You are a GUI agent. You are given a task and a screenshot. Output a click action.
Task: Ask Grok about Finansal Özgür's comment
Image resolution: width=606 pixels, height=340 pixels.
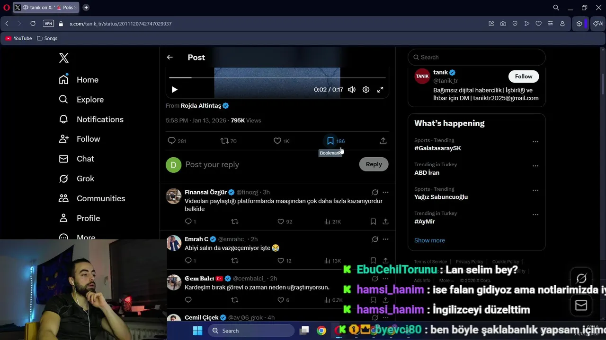pos(375,192)
